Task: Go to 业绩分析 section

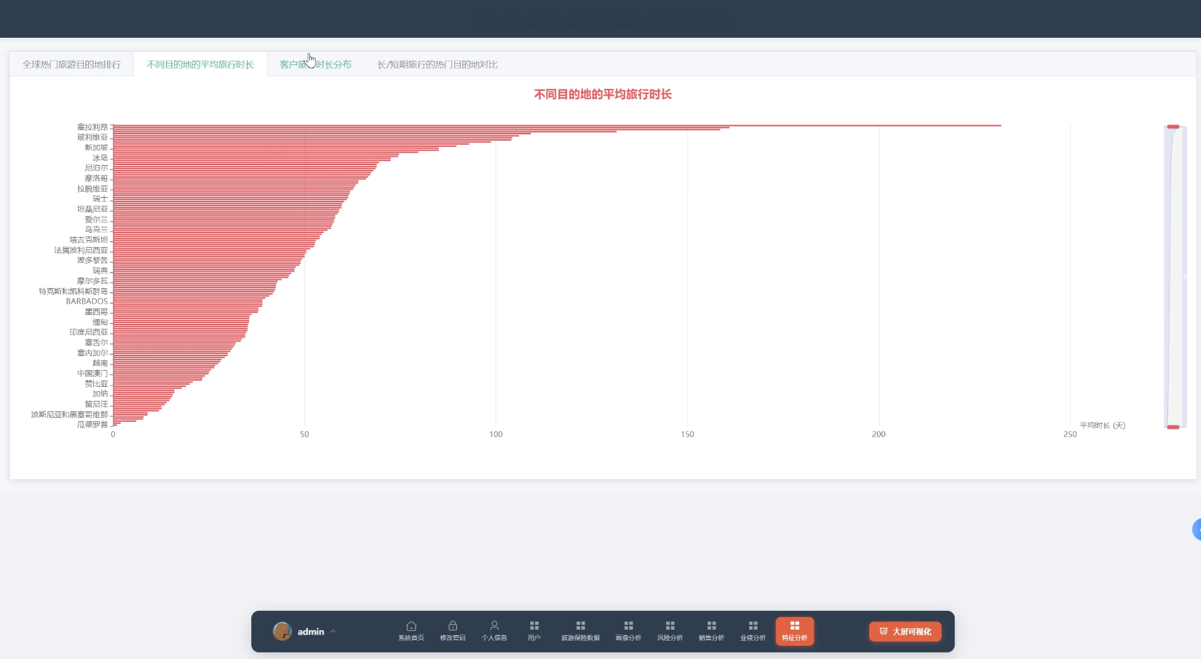Action: pyautogui.click(x=753, y=630)
